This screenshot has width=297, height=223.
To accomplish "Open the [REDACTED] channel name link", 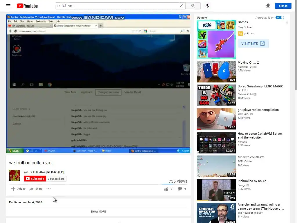I will click(x=44, y=172).
